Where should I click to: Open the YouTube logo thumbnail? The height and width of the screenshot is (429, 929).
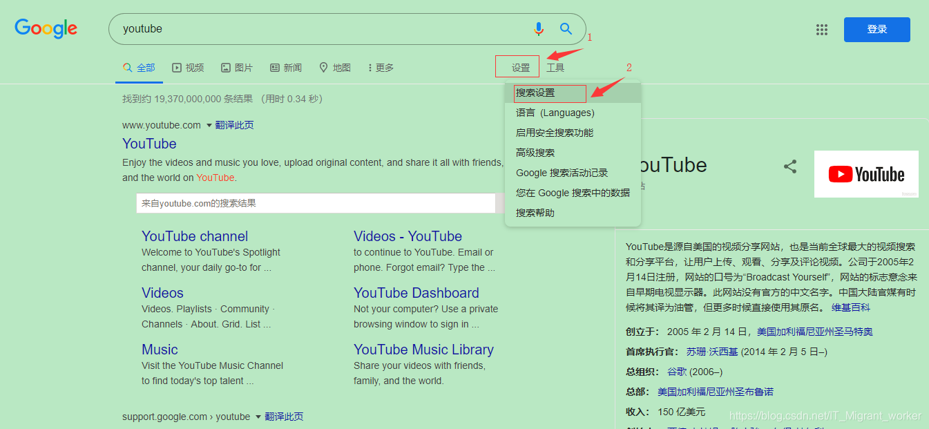[x=866, y=174]
